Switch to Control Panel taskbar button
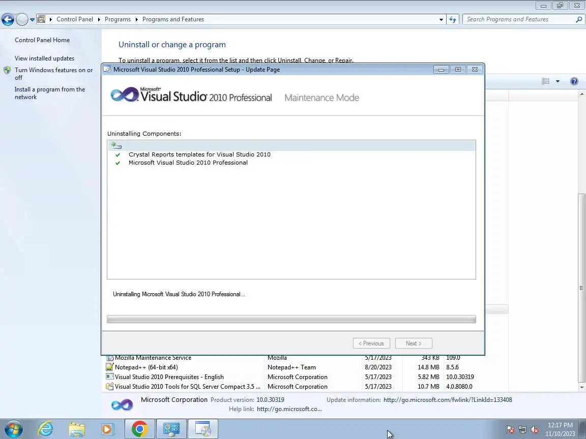Screen dimensions: 586x439 pyautogui.click(x=171, y=429)
